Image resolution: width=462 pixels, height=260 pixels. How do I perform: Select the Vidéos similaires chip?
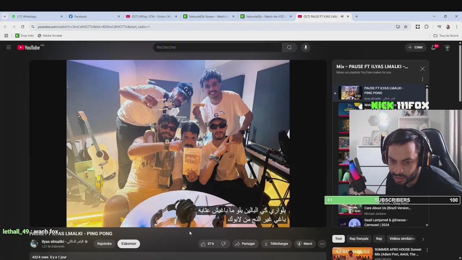[402, 239]
